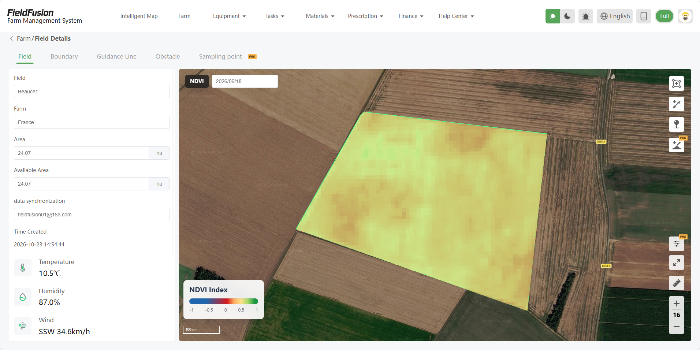The image size is (700, 350).
Task: Click the add boundary map tool
Action: point(677,83)
